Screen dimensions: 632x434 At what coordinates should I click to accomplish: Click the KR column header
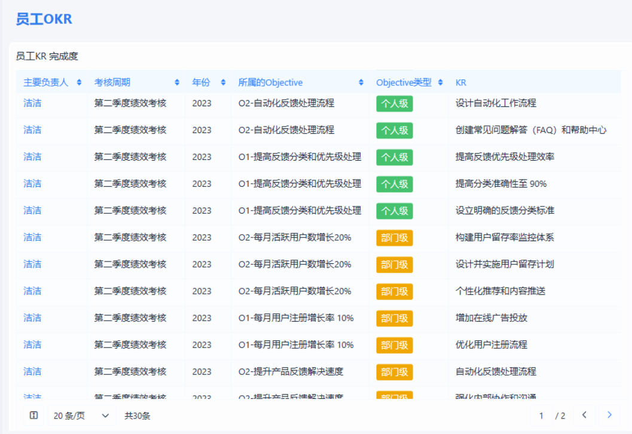click(x=461, y=82)
